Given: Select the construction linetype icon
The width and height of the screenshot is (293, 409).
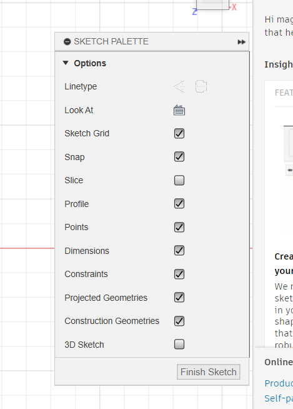Looking at the screenshot, I should pos(179,86).
